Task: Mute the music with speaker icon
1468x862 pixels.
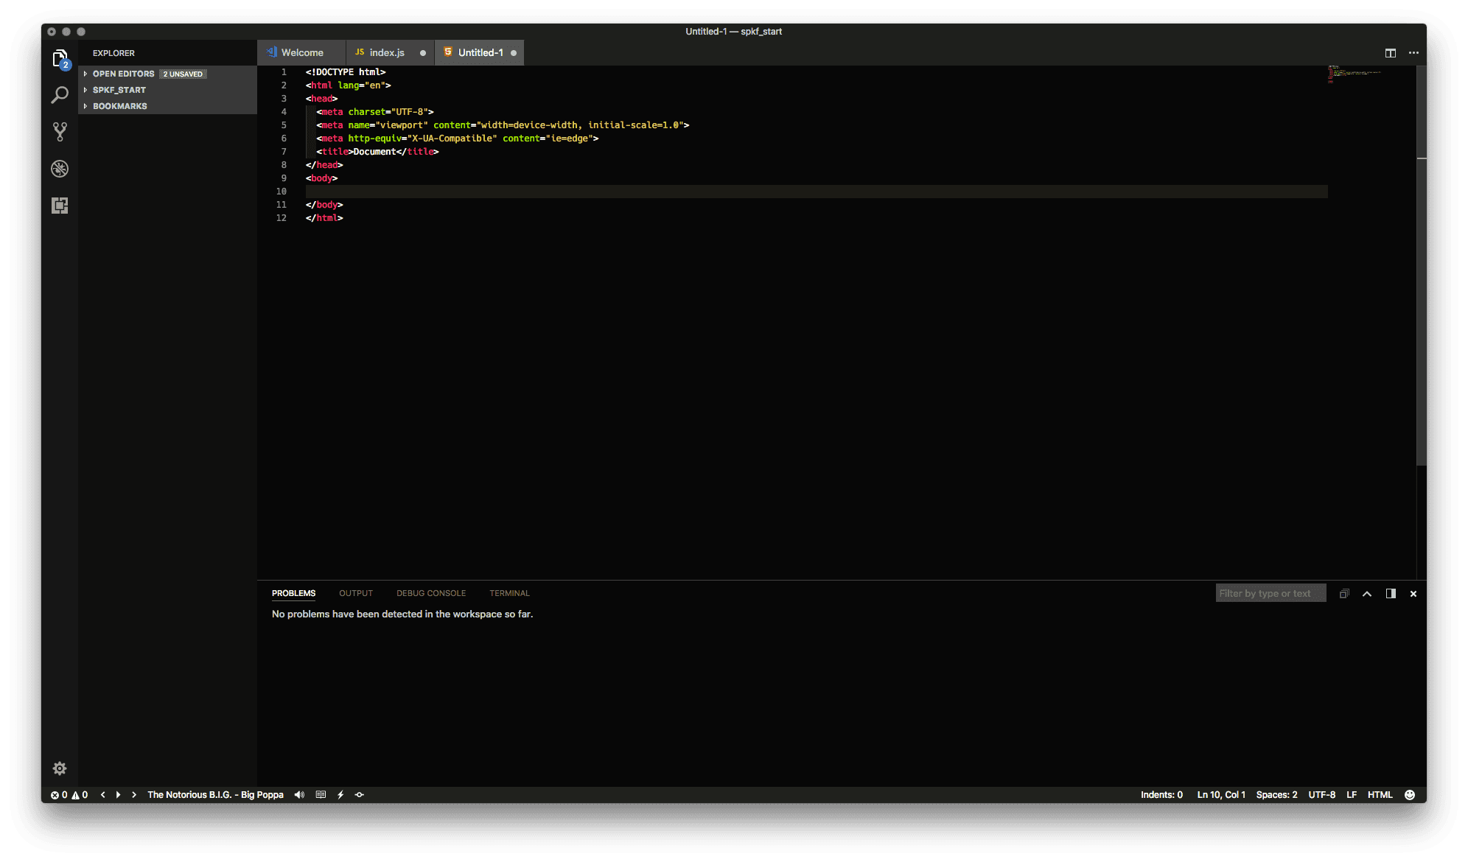Action: 299,795
